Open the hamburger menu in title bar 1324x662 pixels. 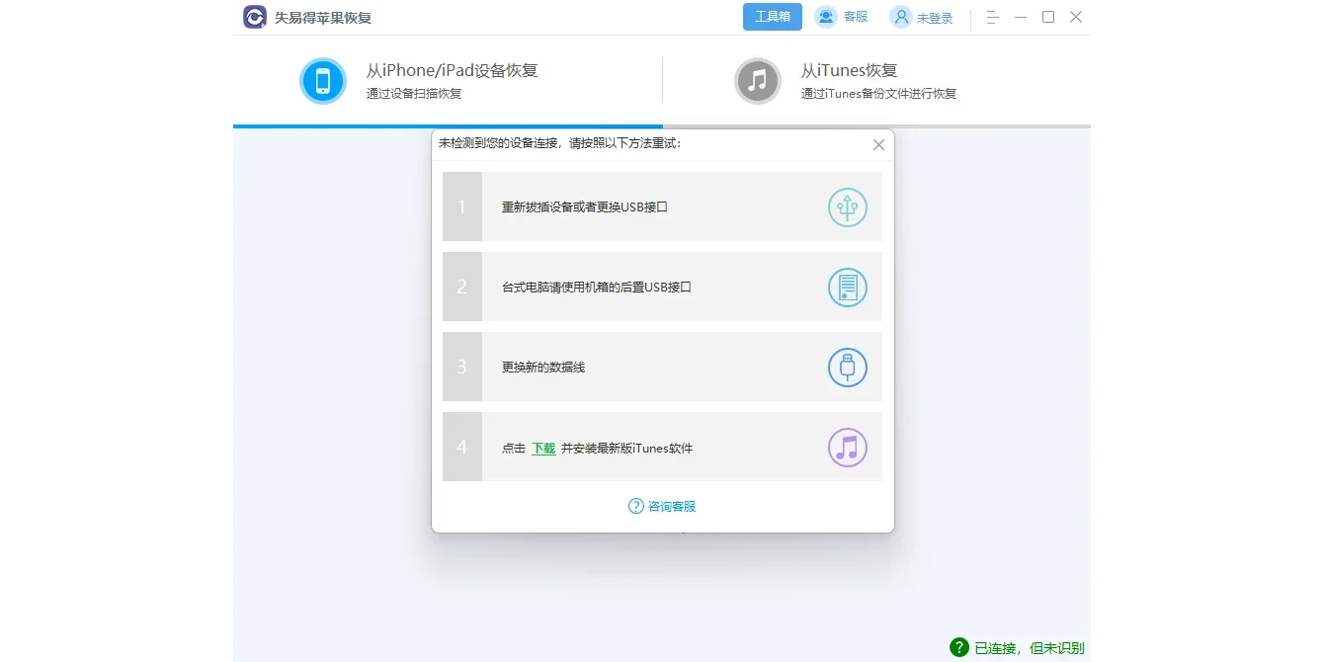(x=993, y=17)
